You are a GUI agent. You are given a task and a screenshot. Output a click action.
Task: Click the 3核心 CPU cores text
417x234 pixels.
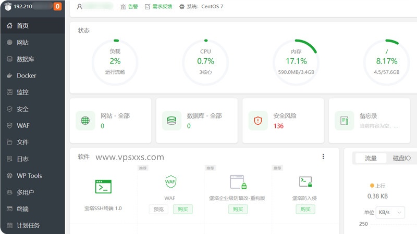(205, 72)
